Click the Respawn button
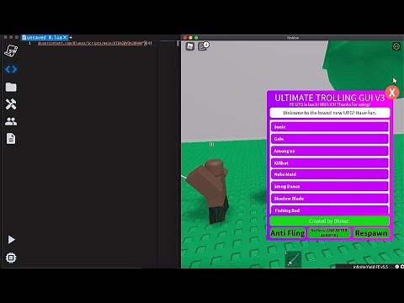 point(371,233)
